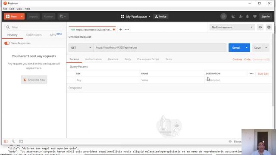Switch to Bulk Edit mode
This screenshot has width=276, height=155.
click(x=263, y=74)
